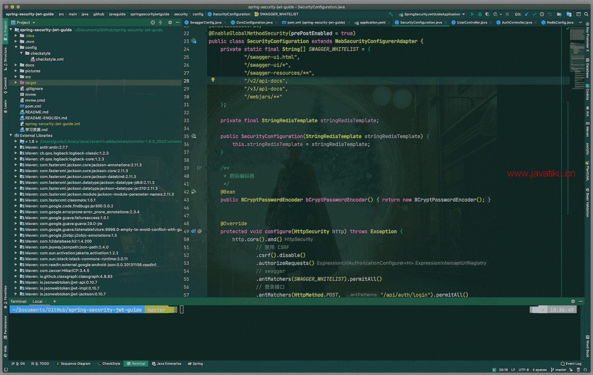Viewport: 593px width, 375px height.
Task: Show hidden editor tabs dropdown arrow
Action: tap(581, 22)
